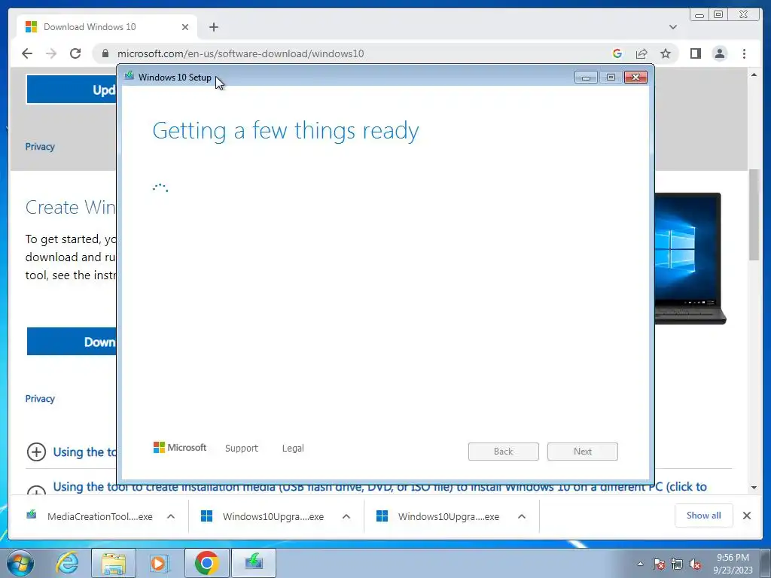This screenshot has height=578, width=771.
Task: Show hidden tray icons arrow
Action: coord(640,564)
